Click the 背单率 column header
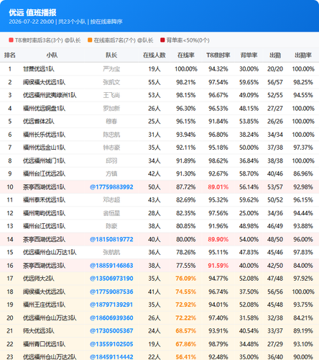This screenshot has height=360, width=319. coord(249,55)
